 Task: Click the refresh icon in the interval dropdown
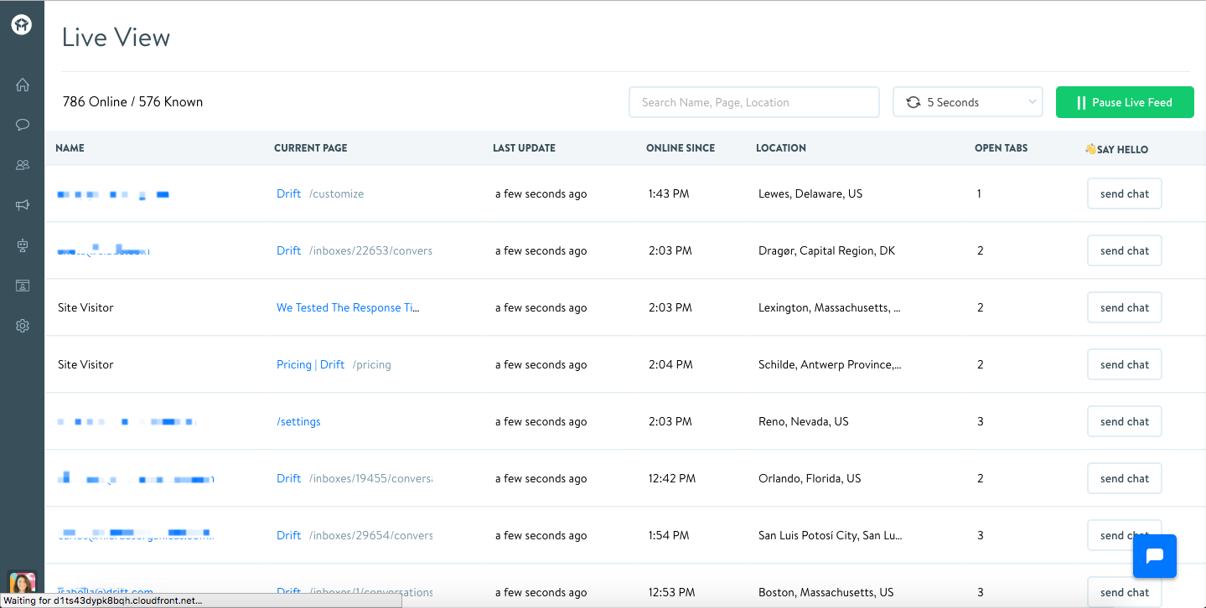[913, 102]
